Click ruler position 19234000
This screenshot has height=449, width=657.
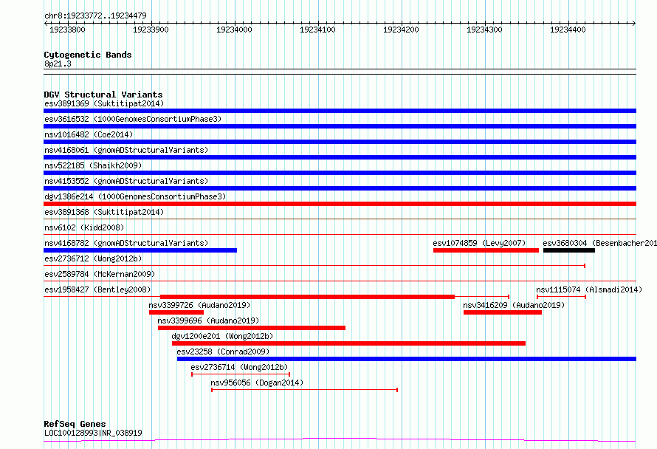pyautogui.click(x=234, y=30)
